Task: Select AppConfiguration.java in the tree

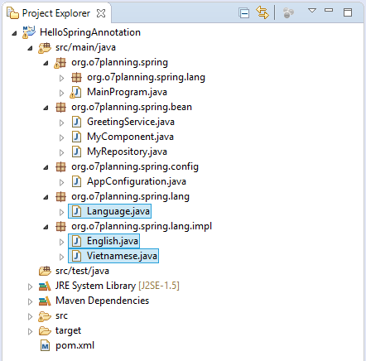Action: tap(137, 181)
